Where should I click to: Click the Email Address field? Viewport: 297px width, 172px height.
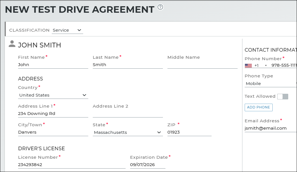click(x=270, y=128)
